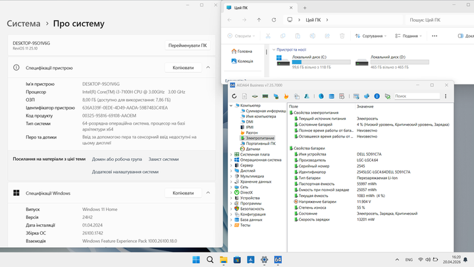Screen dimensions: 474x267
Task: Collapse Компьютер tree node in AIDA64
Action: pos(231,105)
